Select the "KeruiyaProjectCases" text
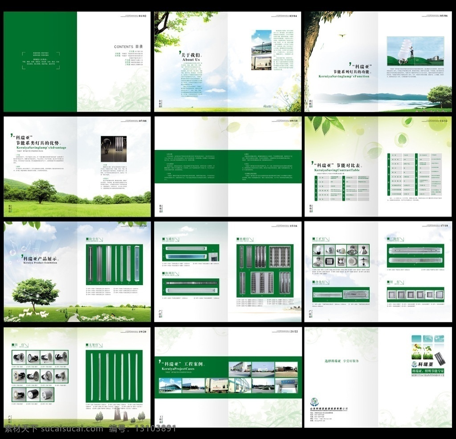The height and width of the screenshot is (439, 456). [178, 369]
